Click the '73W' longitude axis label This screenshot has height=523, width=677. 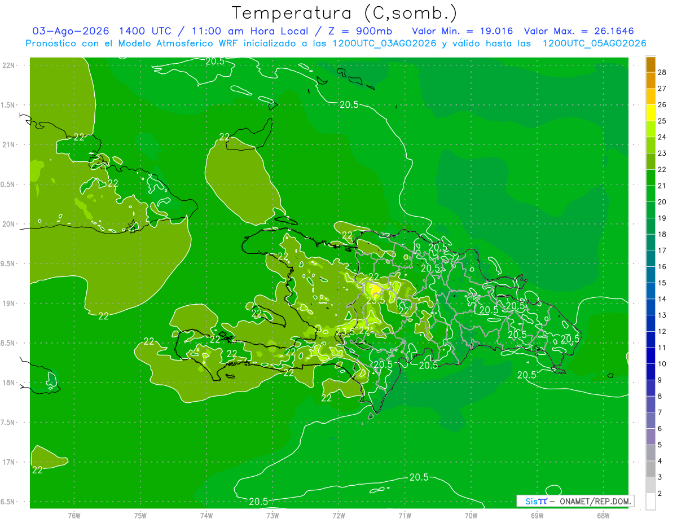[272, 516]
